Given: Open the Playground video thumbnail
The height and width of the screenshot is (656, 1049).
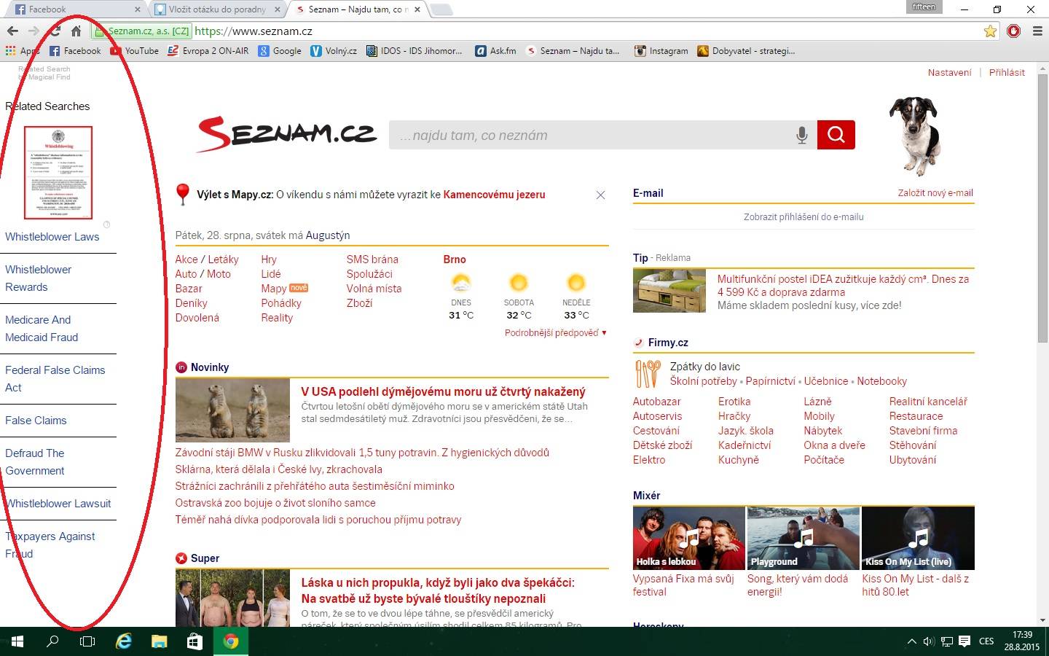Looking at the screenshot, I should coord(804,538).
